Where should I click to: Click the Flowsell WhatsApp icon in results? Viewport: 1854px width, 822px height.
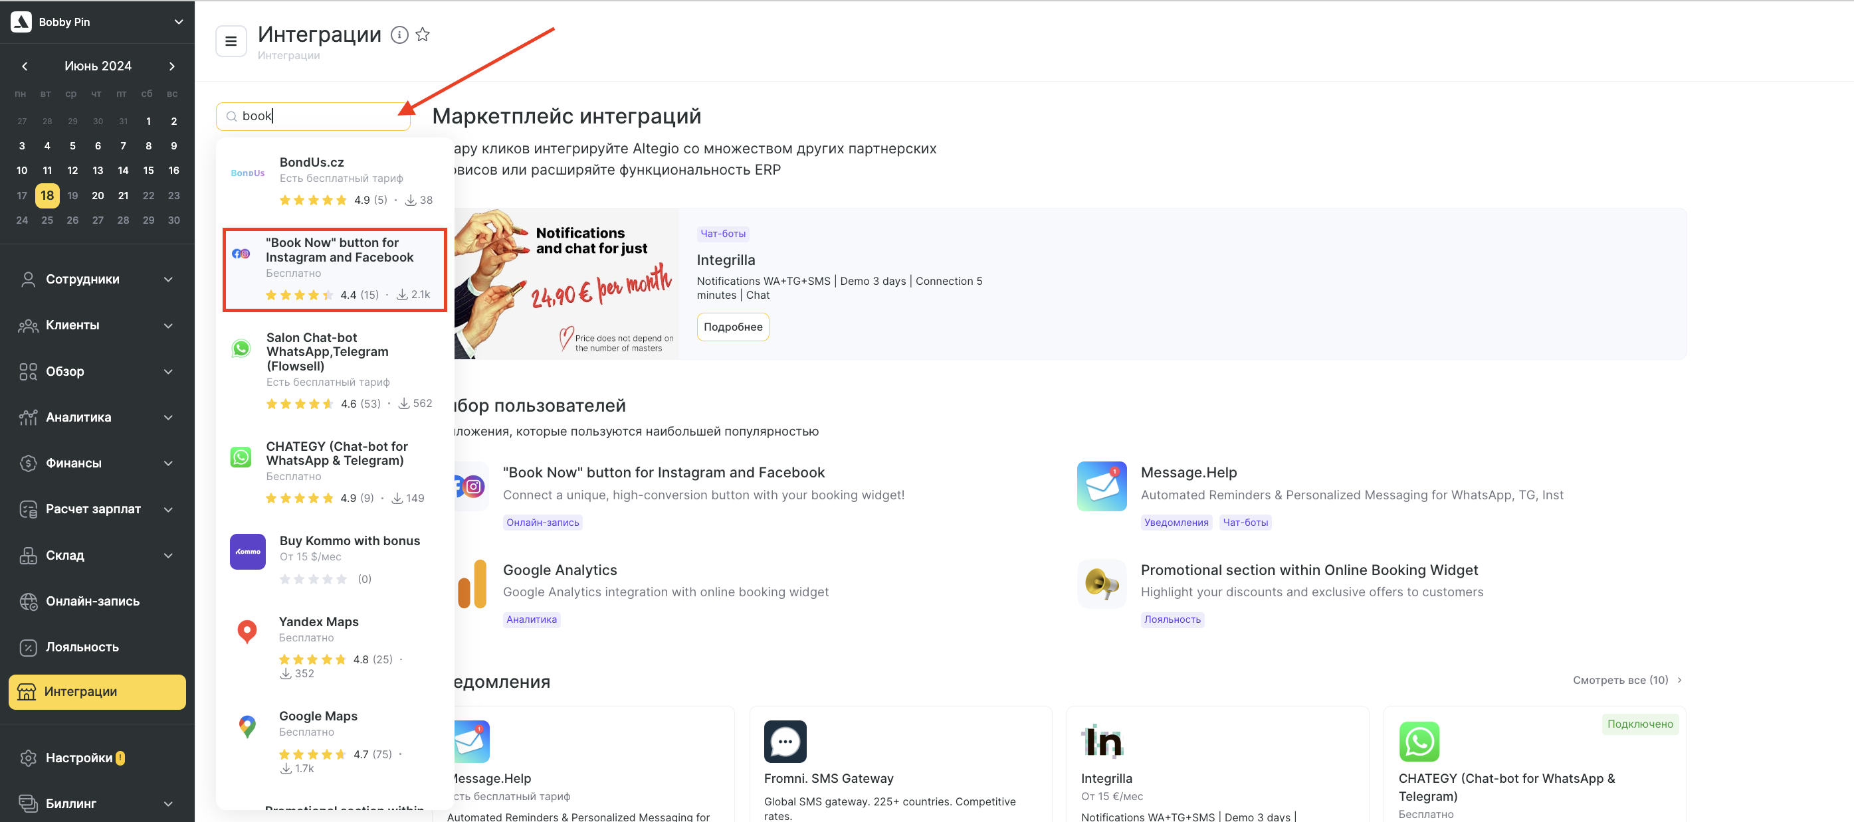click(241, 348)
